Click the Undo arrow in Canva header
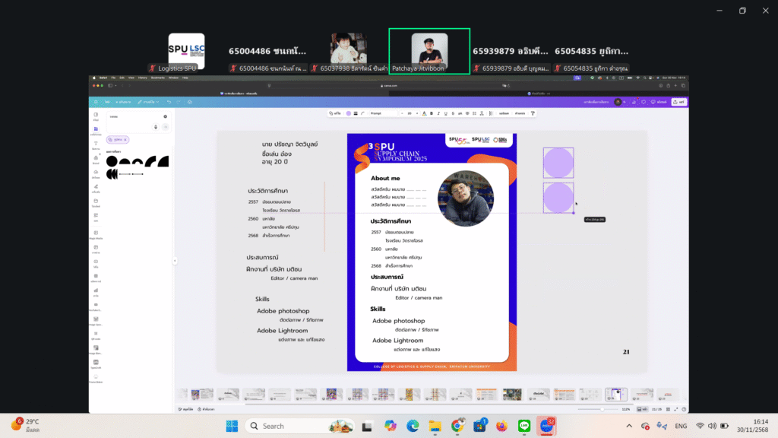778x438 pixels. 169,101
